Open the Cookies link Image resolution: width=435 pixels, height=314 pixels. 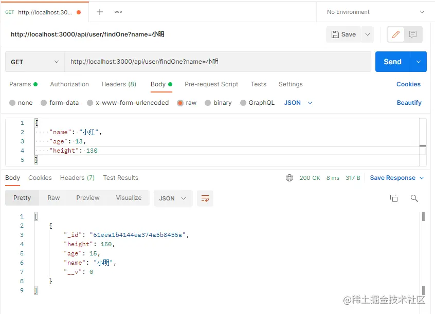point(408,84)
